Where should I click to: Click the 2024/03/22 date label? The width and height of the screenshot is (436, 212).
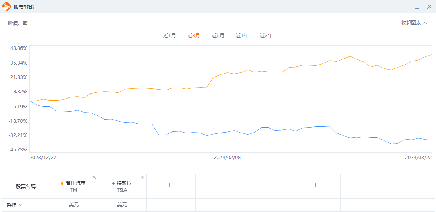[x=418, y=157]
